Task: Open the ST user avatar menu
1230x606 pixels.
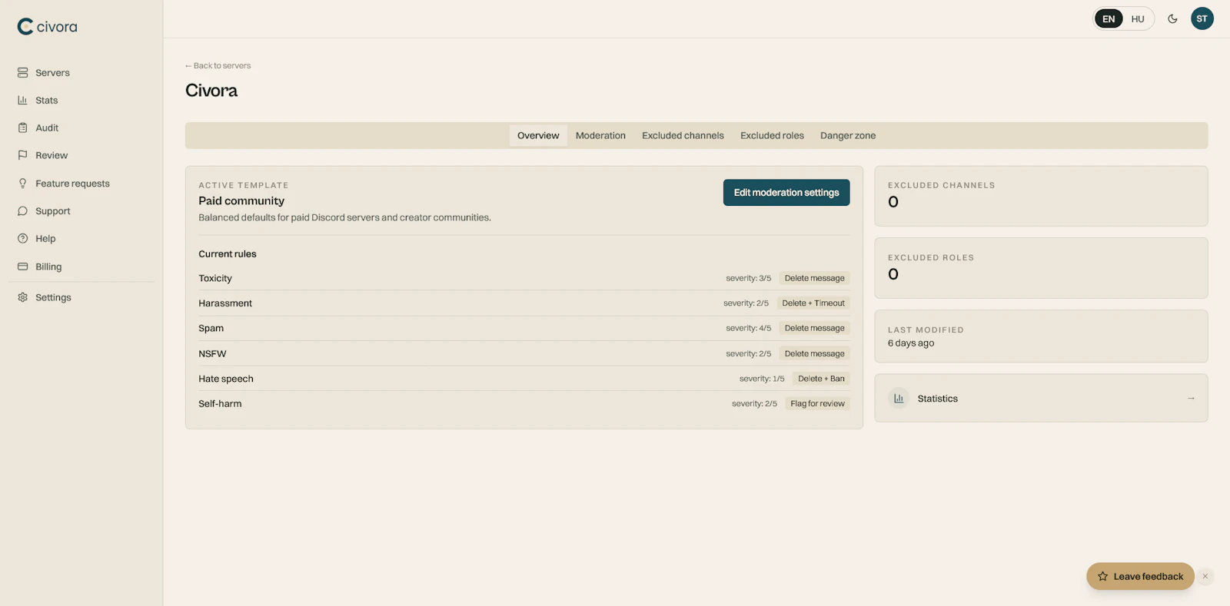Action: point(1202,19)
